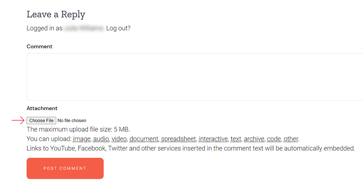Click the 'other' file type term
363x192 pixels.
coord(291,139)
